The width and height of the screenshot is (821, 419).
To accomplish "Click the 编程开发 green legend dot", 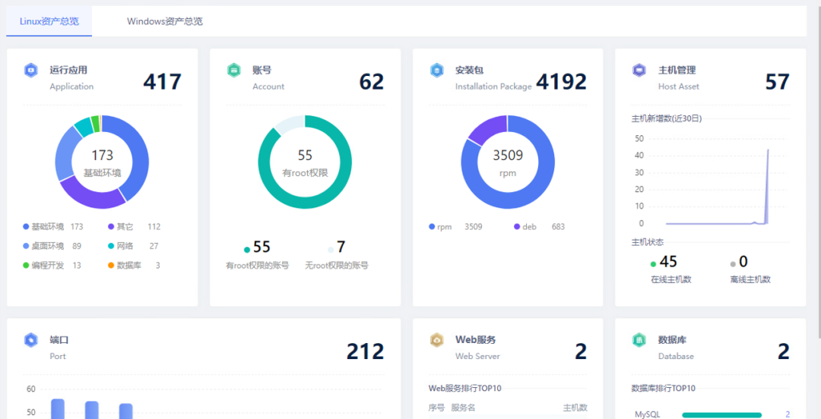I will pyautogui.click(x=27, y=266).
